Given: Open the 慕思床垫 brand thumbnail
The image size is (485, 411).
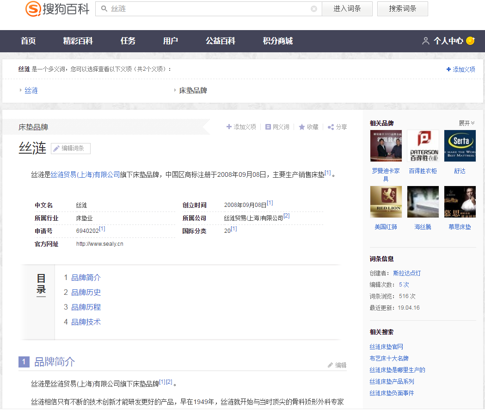Looking at the screenshot, I should coord(460,202).
